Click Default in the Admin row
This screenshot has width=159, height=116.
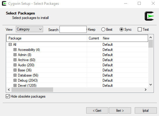click(108, 55)
